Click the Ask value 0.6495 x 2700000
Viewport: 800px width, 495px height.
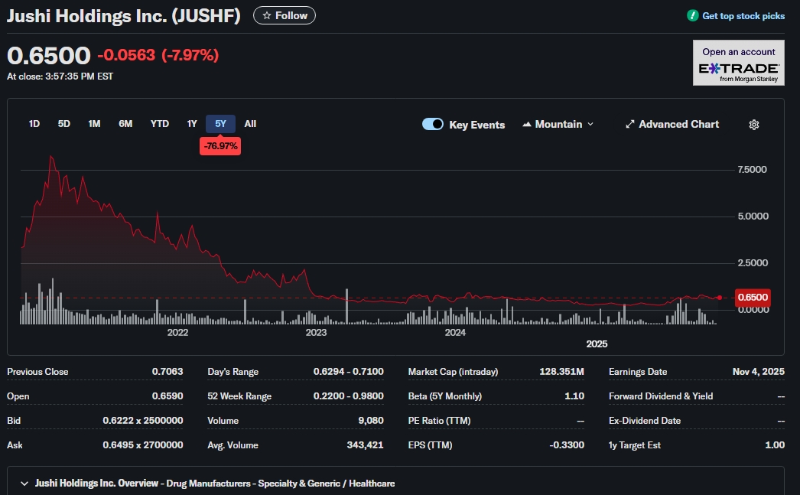coord(143,445)
